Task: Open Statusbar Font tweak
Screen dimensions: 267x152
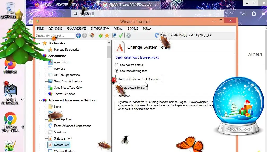Action: 63,138
